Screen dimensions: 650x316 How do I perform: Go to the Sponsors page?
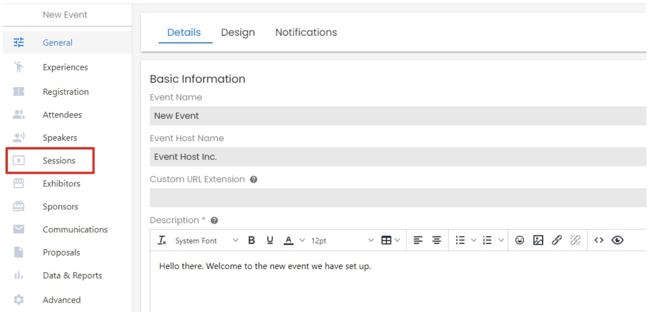[x=60, y=206]
